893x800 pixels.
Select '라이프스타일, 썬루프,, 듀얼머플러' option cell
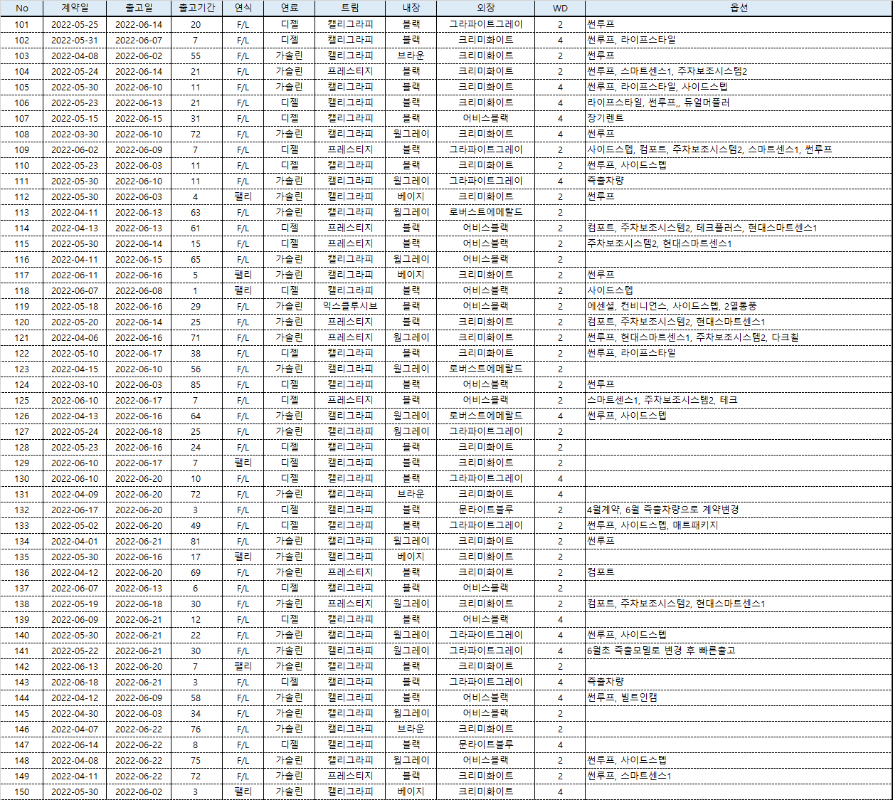coord(739,102)
